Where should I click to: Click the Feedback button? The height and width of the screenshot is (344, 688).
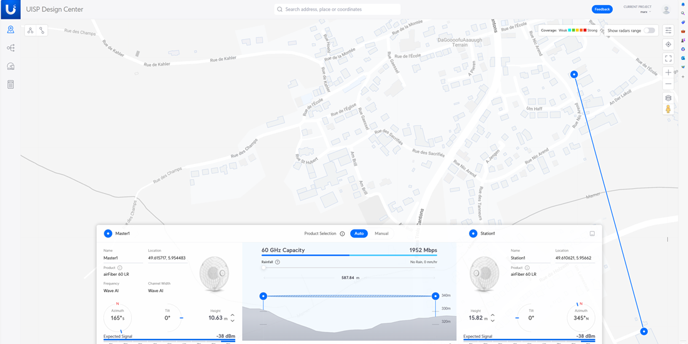(x=602, y=9)
